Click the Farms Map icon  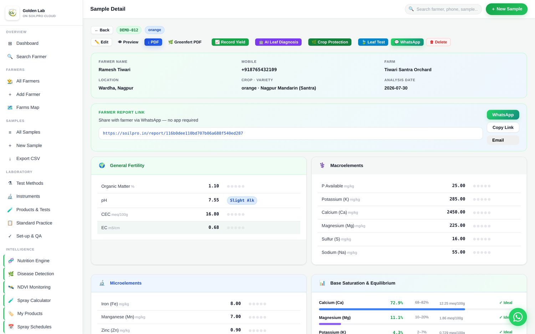click(x=10, y=108)
